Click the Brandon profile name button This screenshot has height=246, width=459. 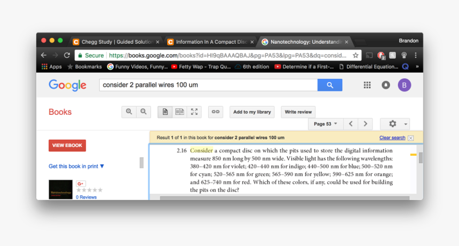(409, 41)
